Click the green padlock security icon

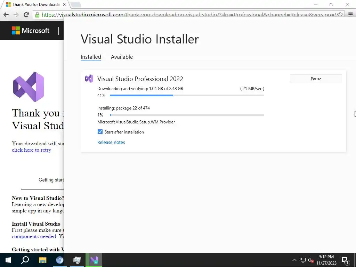point(37,15)
